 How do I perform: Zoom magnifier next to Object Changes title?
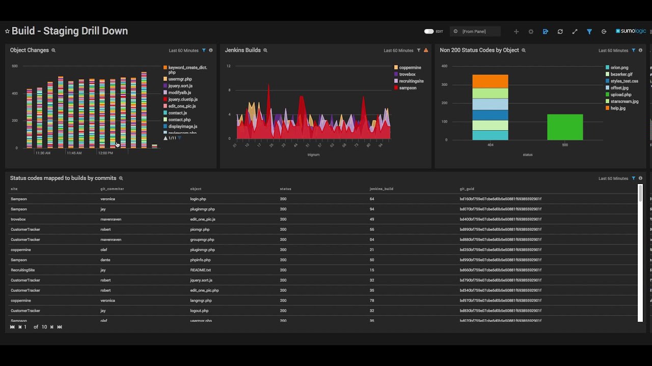click(53, 50)
